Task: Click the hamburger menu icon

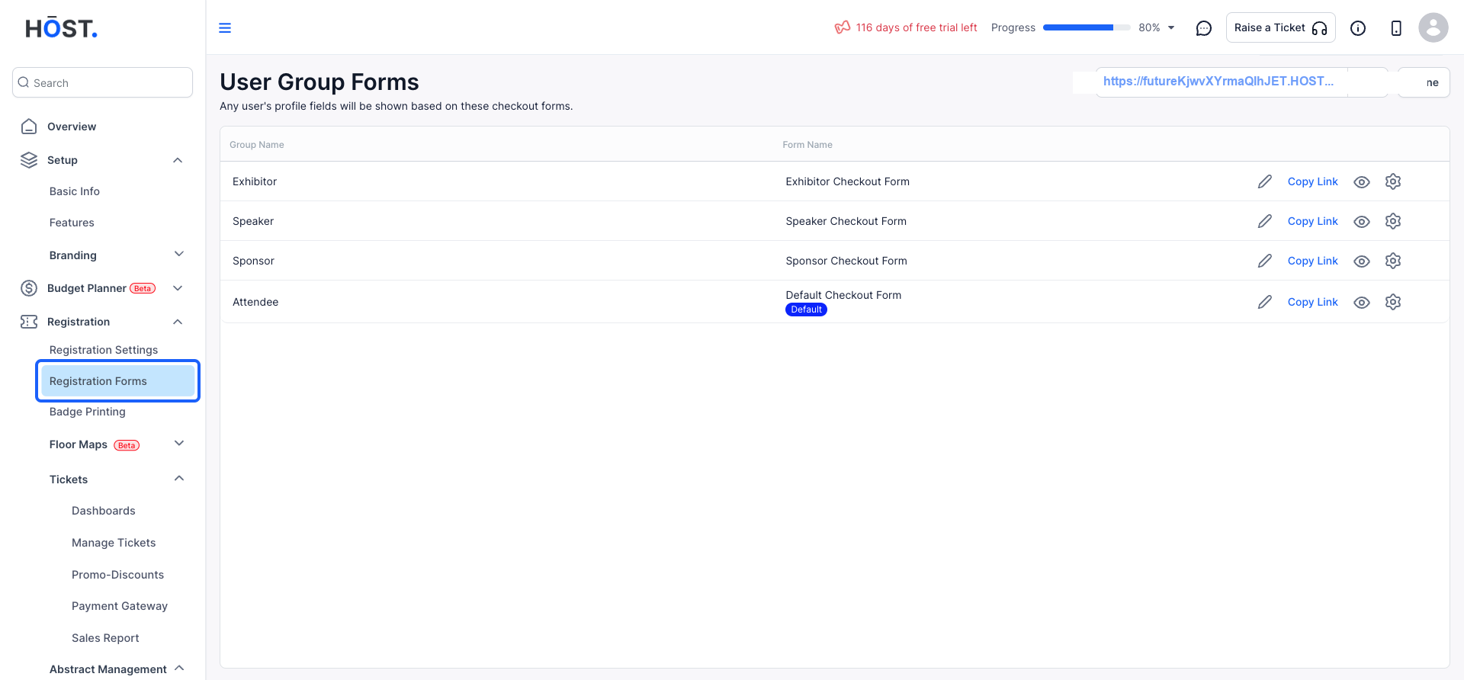Action: click(x=225, y=28)
